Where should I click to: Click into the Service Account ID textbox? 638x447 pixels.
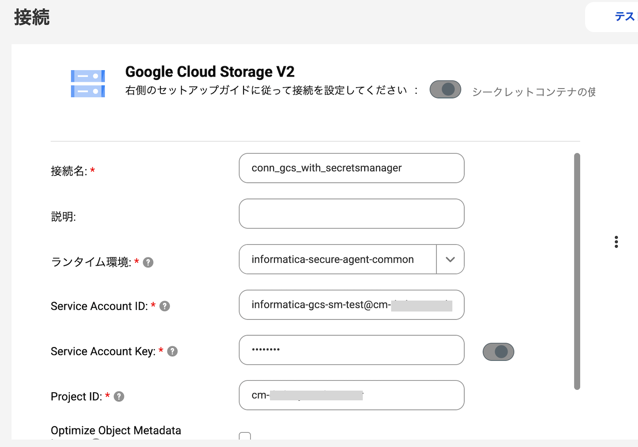tap(351, 305)
